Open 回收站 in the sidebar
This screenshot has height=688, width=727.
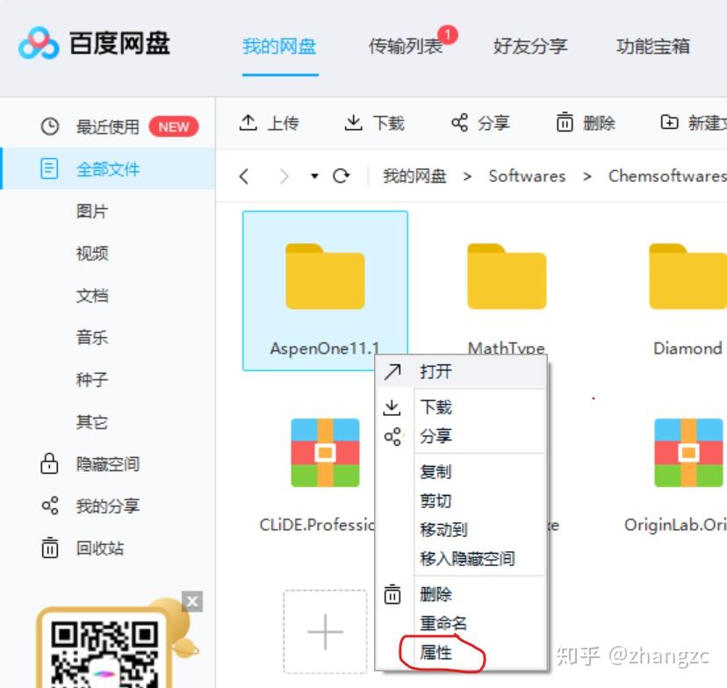click(x=100, y=548)
